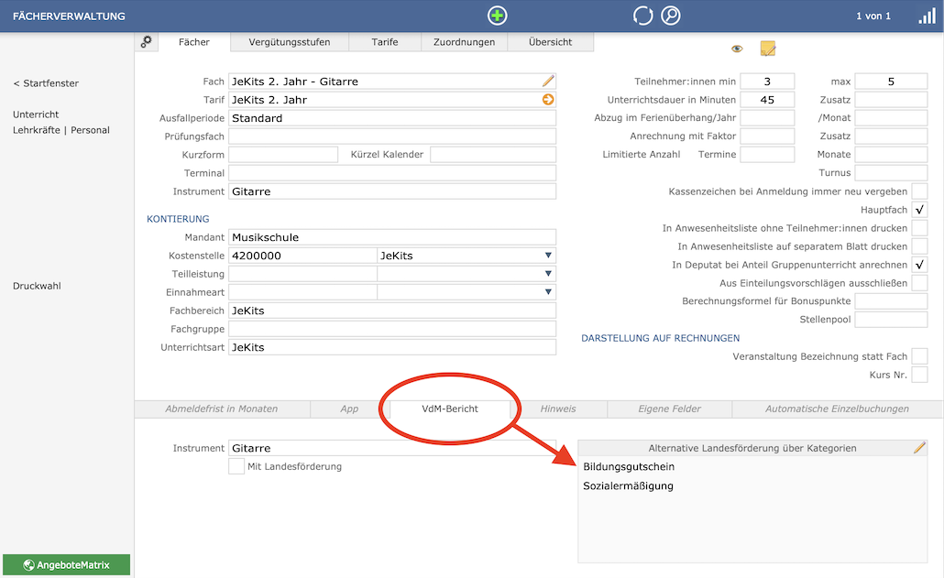Open settings gear icon beside Fächer tab
The height and width of the screenshot is (578, 944).
pos(147,41)
